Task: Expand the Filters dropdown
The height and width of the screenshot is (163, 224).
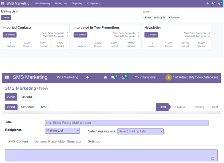Action: point(147,18)
